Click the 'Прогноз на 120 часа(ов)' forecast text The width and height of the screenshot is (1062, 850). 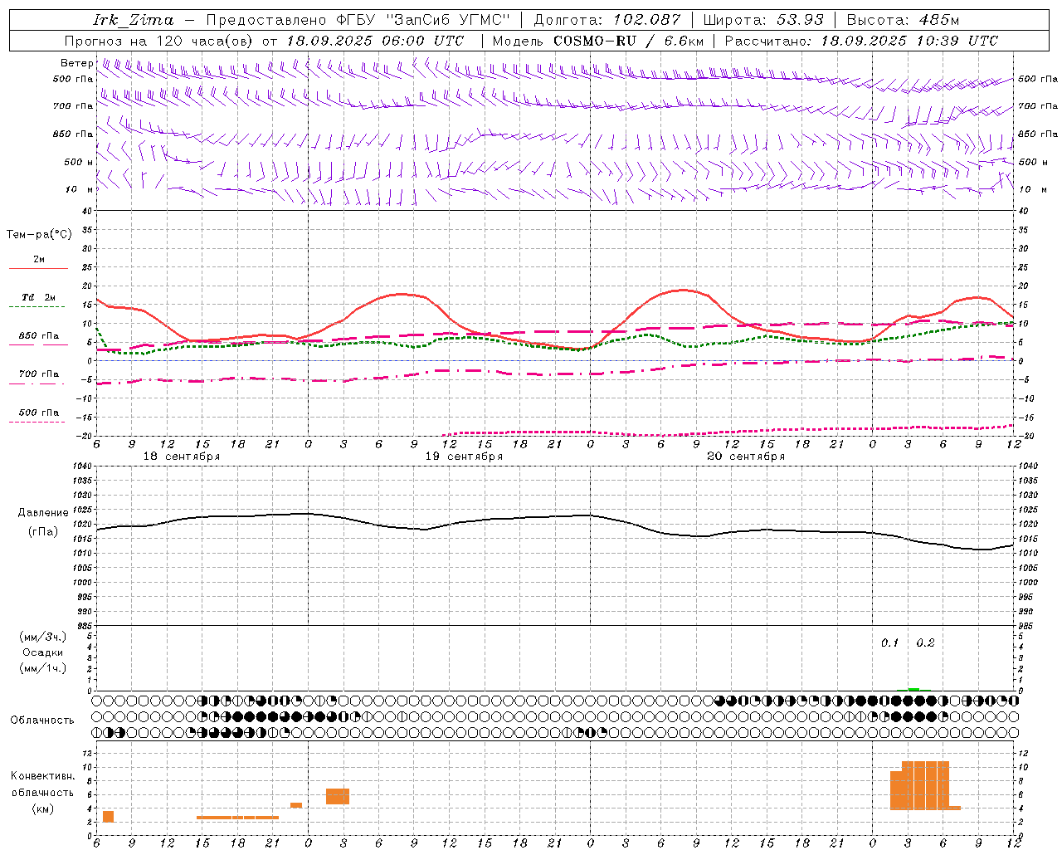click(x=160, y=41)
